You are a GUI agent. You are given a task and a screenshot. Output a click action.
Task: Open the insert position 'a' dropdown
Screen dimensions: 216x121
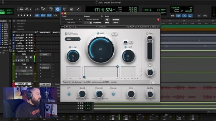tap(80, 19)
